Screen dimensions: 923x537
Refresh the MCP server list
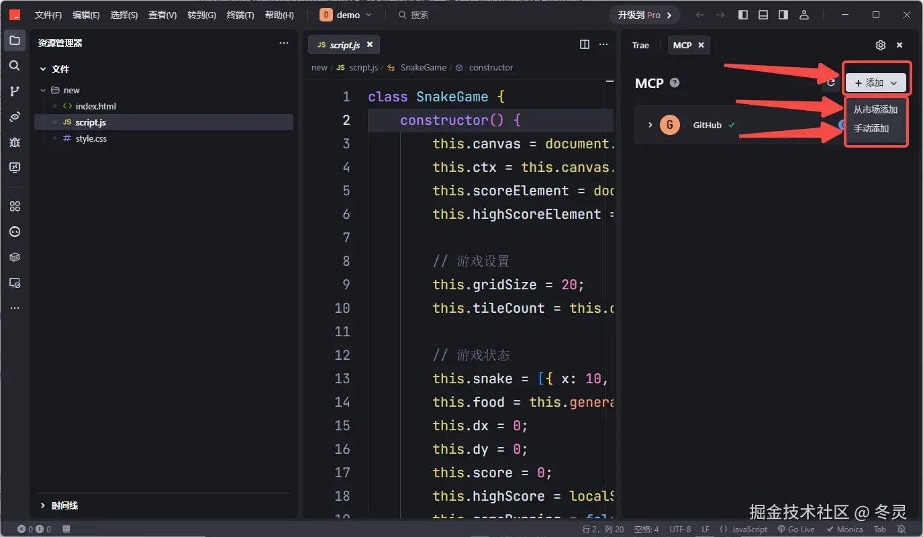tap(831, 83)
